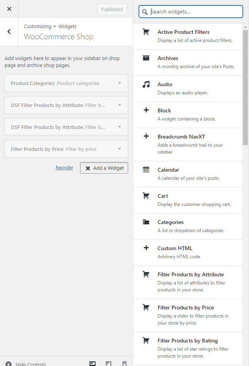Click the Calendar widget icon
This screenshot has width=249, height=366.
[x=146, y=169]
